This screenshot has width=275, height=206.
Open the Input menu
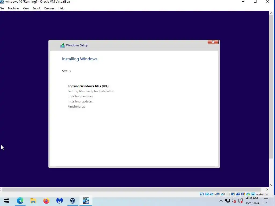(x=37, y=8)
